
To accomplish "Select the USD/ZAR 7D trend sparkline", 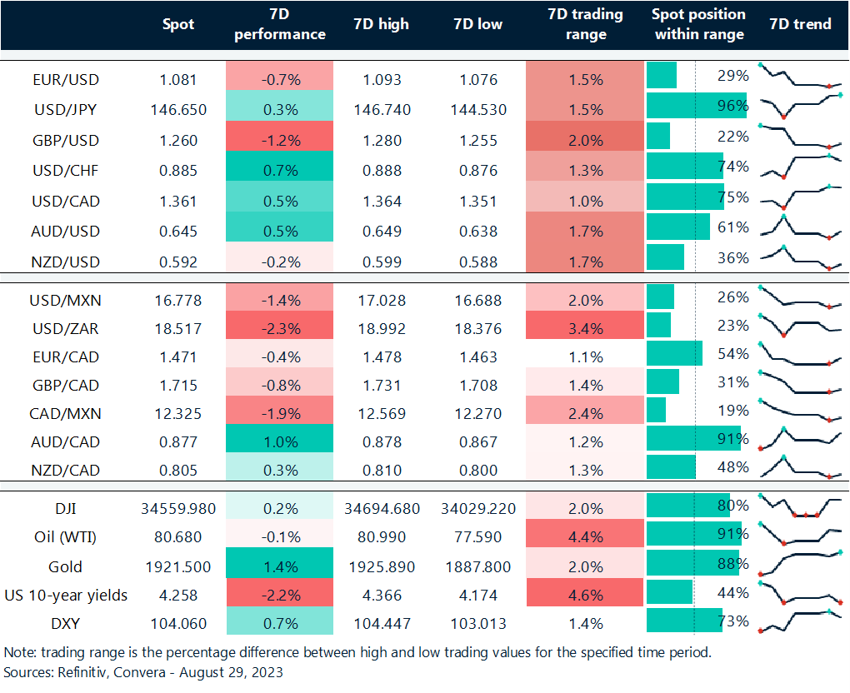I will coord(800,324).
